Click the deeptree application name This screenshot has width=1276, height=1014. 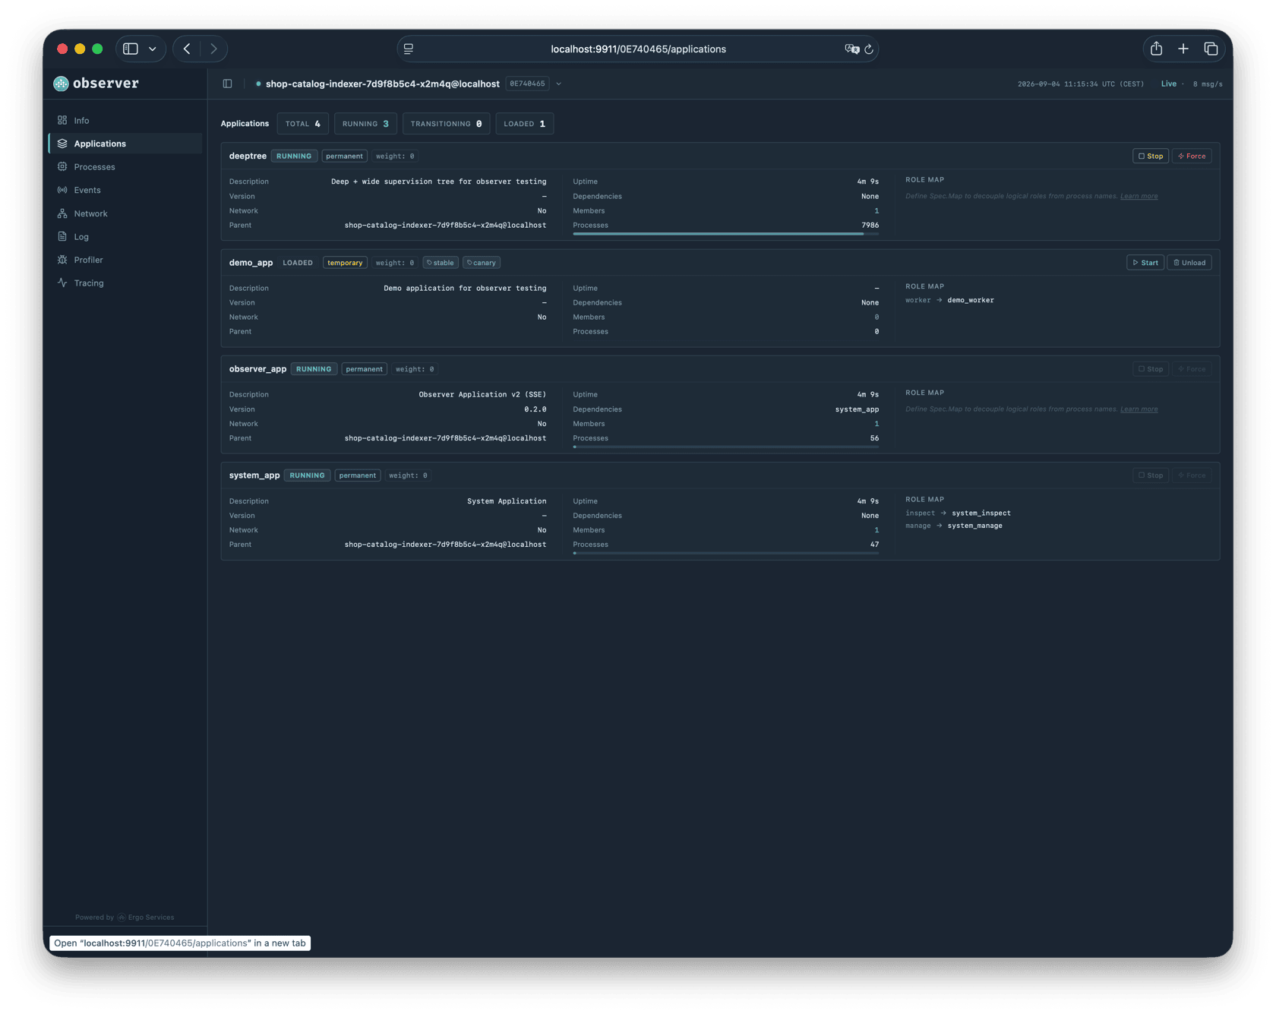click(248, 156)
